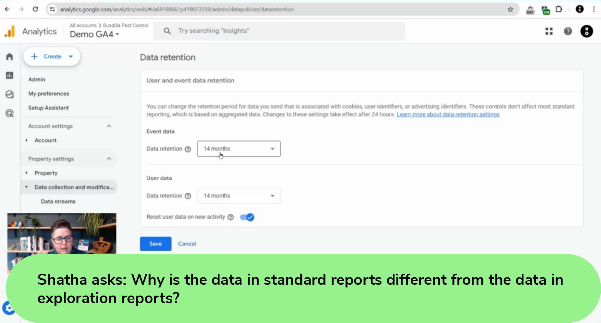Open the green ON extension icon
This screenshot has height=323, width=601.
[545, 10]
